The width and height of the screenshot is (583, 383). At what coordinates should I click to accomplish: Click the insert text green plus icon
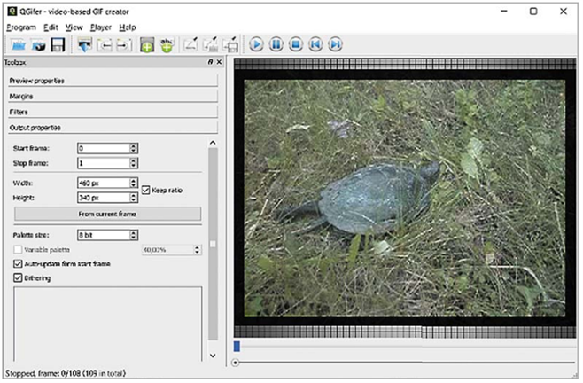click(x=167, y=44)
